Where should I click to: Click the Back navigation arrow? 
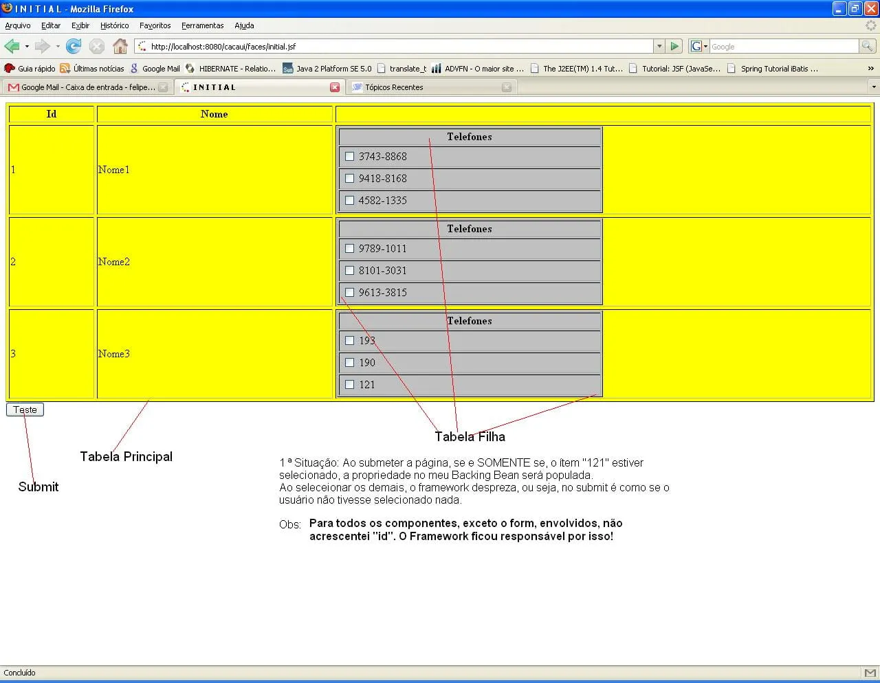point(12,47)
